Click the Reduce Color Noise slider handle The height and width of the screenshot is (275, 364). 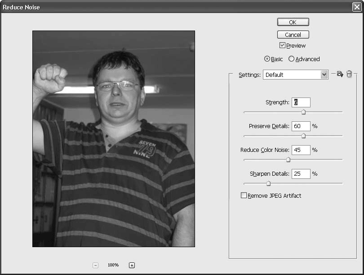tap(288, 160)
